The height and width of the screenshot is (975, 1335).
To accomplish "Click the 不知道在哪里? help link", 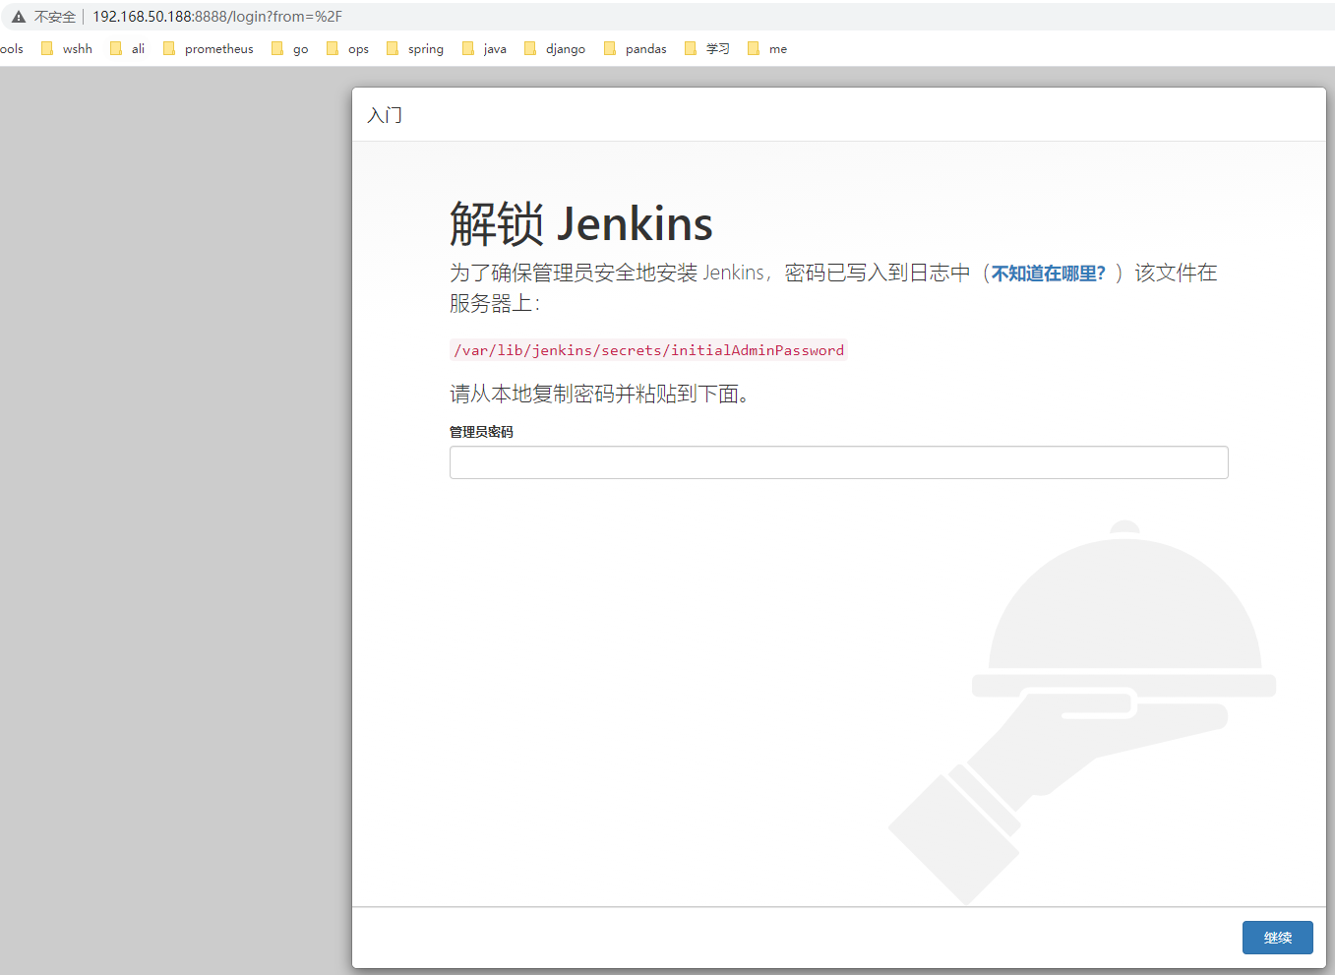I will [1049, 274].
